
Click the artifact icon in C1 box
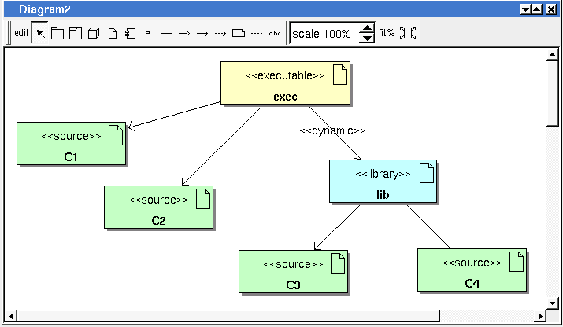(x=116, y=135)
